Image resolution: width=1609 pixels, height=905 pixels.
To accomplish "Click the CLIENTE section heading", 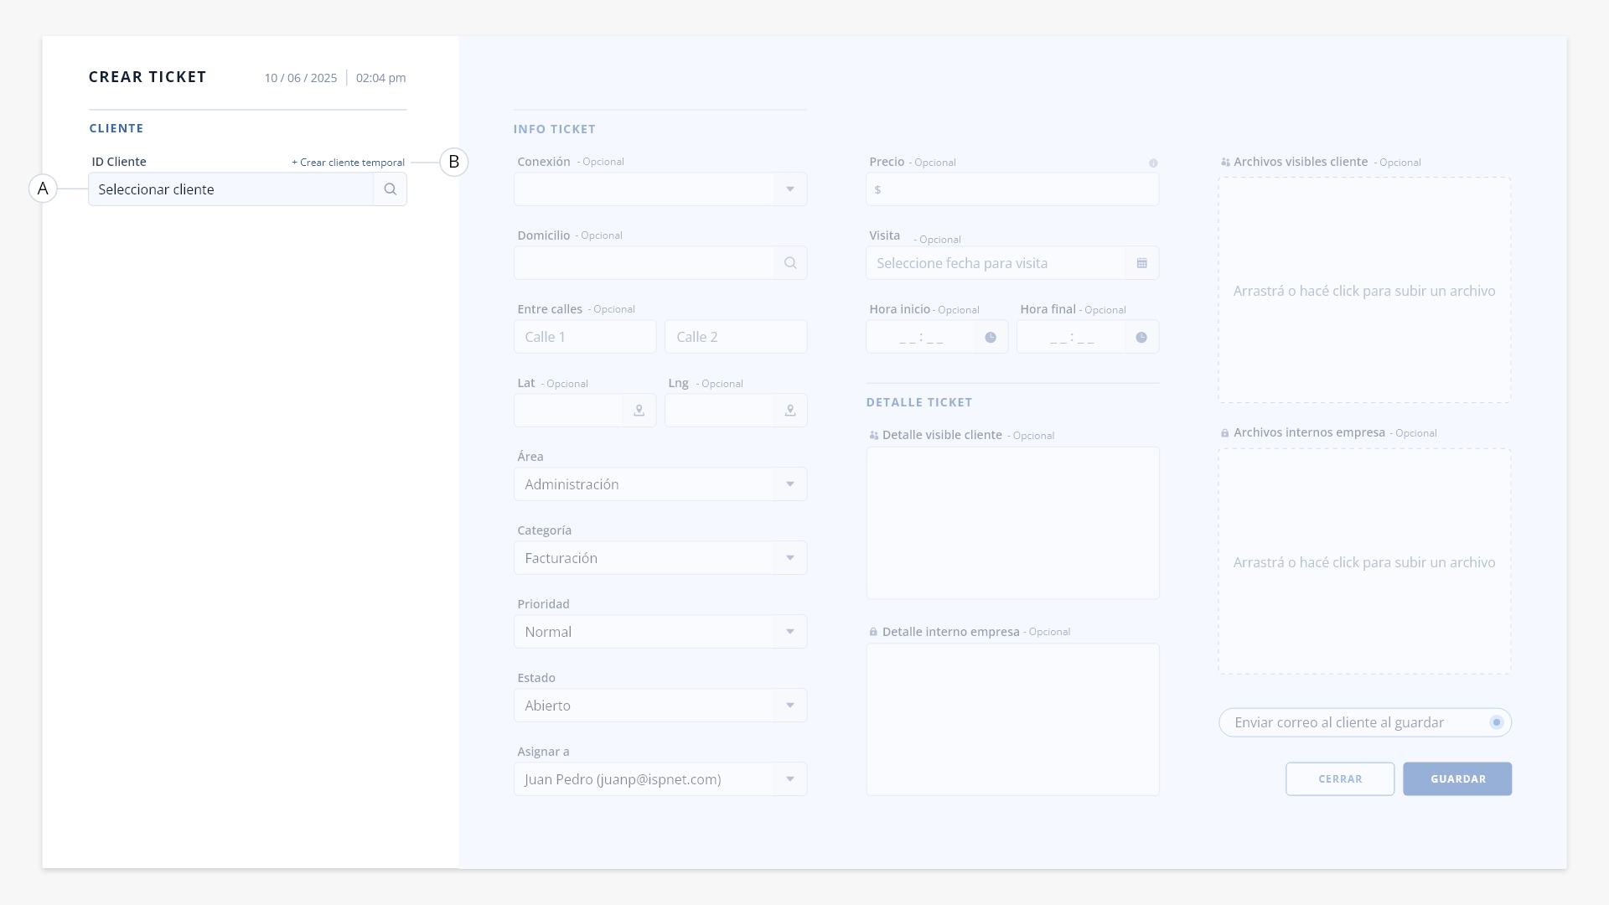I will coord(116,128).
